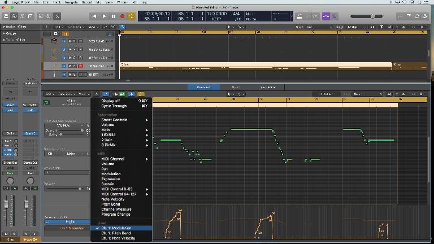Open the Inspector button in the control bar
This screenshot has width=434, height=244.
click(14, 16)
